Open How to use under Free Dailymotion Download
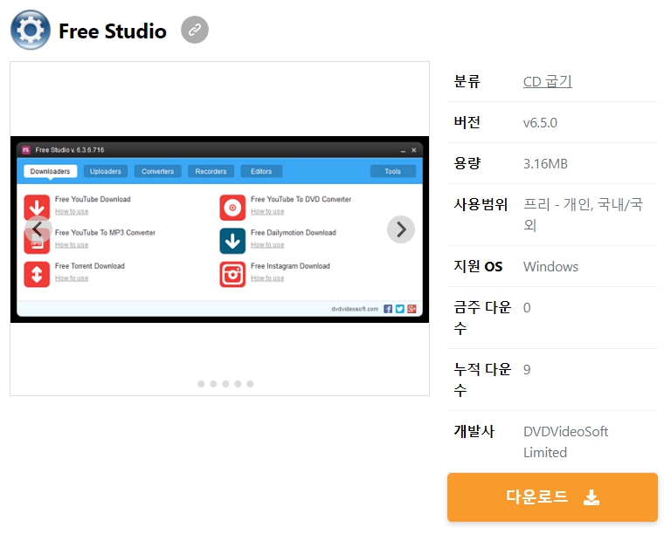The height and width of the screenshot is (534, 664). [x=267, y=245]
